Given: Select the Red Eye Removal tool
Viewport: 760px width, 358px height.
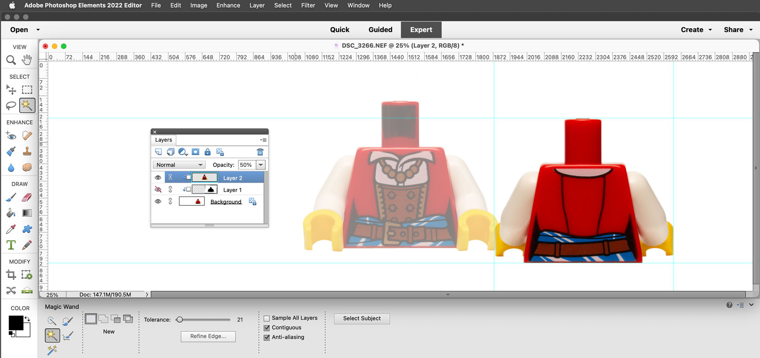Looking at the screenshot, I should click(x=11, y=136).
